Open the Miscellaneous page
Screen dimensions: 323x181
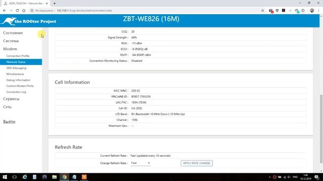[x=15, y=74]
